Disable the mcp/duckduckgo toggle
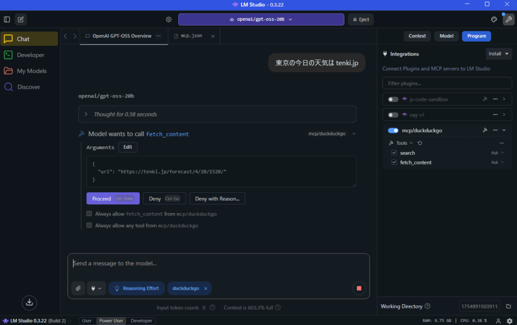The image size is (517, 325). click(393, 130)
